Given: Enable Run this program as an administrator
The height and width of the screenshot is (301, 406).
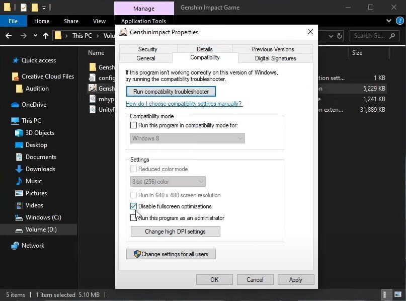Looking at the screenshot, I should (133, 218).
